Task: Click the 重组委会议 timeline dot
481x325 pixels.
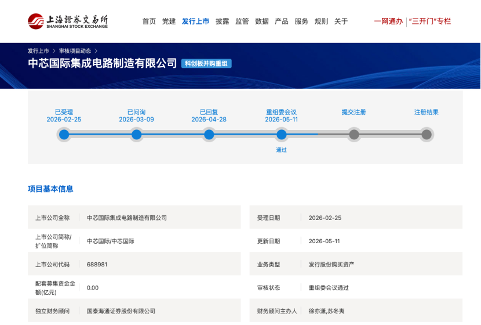Action: (281, 135)
